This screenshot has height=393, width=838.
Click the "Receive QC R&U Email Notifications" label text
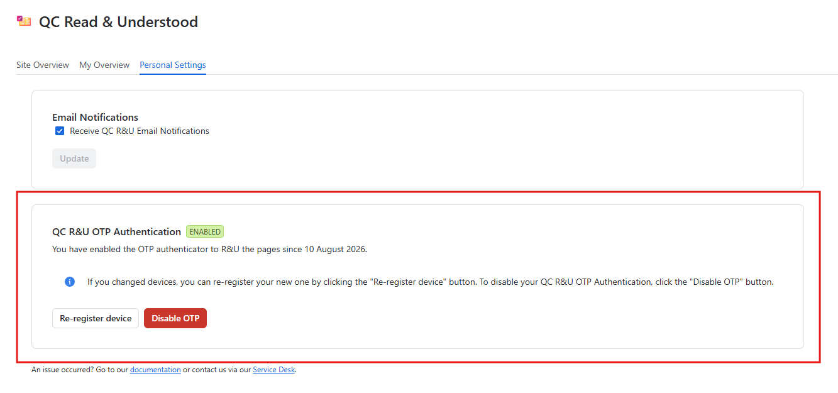pos(140,131)
